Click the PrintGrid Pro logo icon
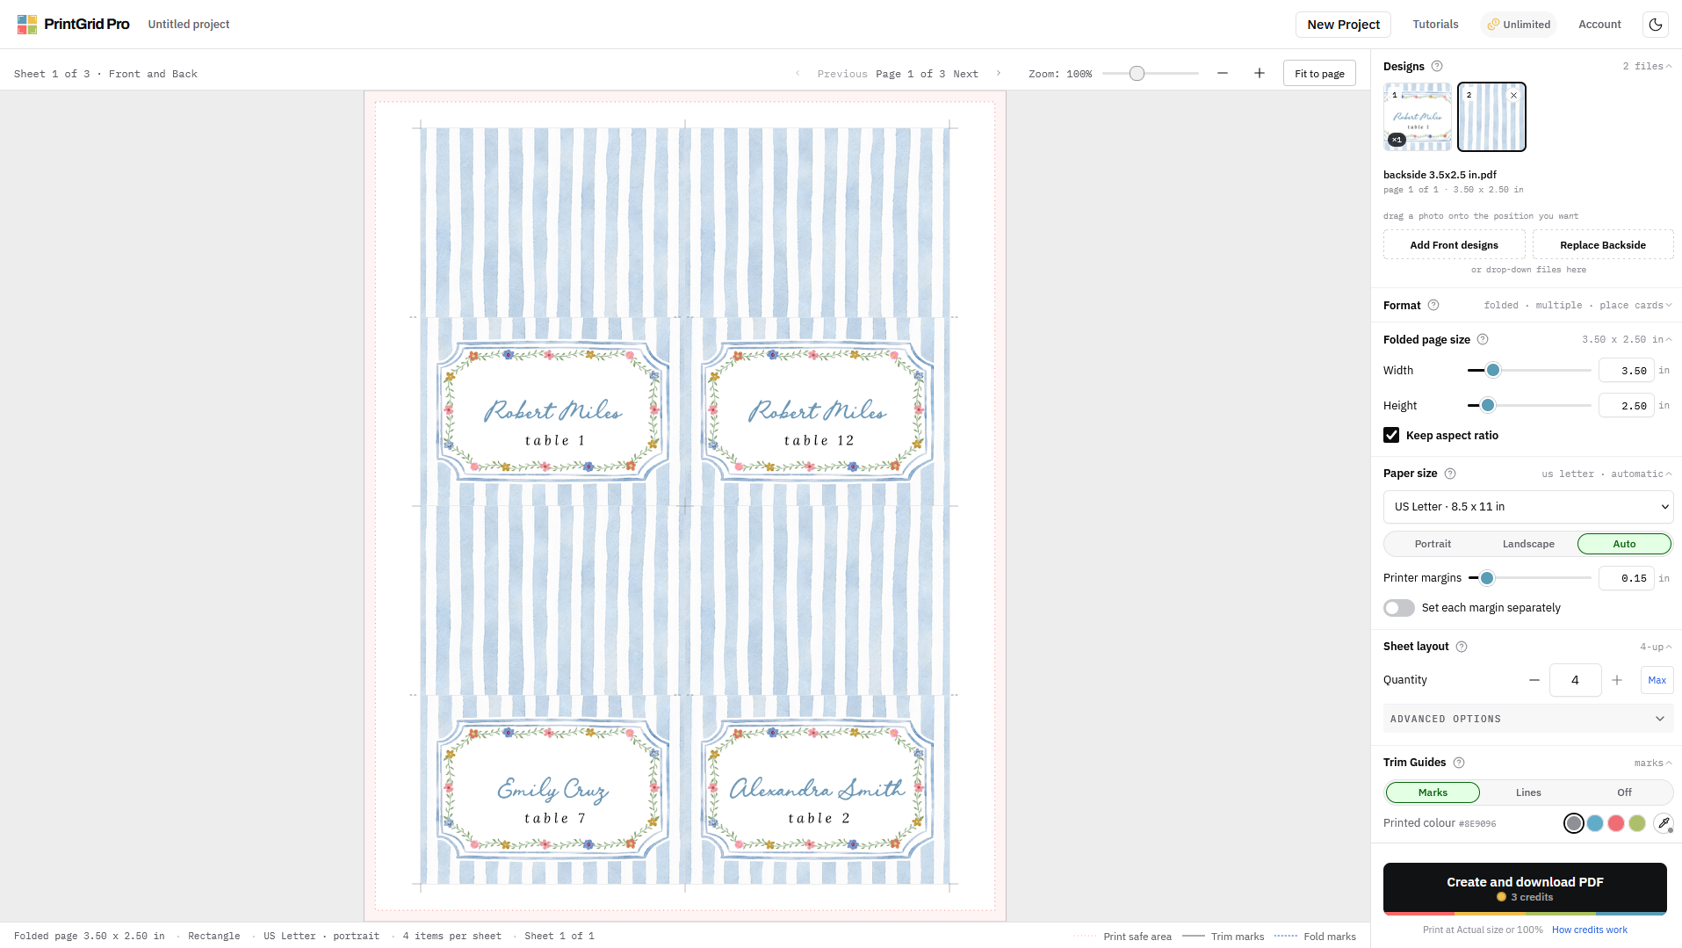The height and width of the screenshot is (948, 1682). click(27, 25)
